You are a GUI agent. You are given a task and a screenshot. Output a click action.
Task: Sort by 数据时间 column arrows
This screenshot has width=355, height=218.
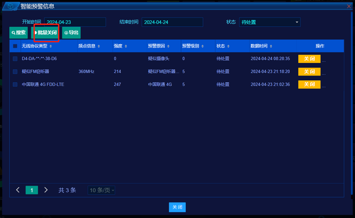click(271, 46)
